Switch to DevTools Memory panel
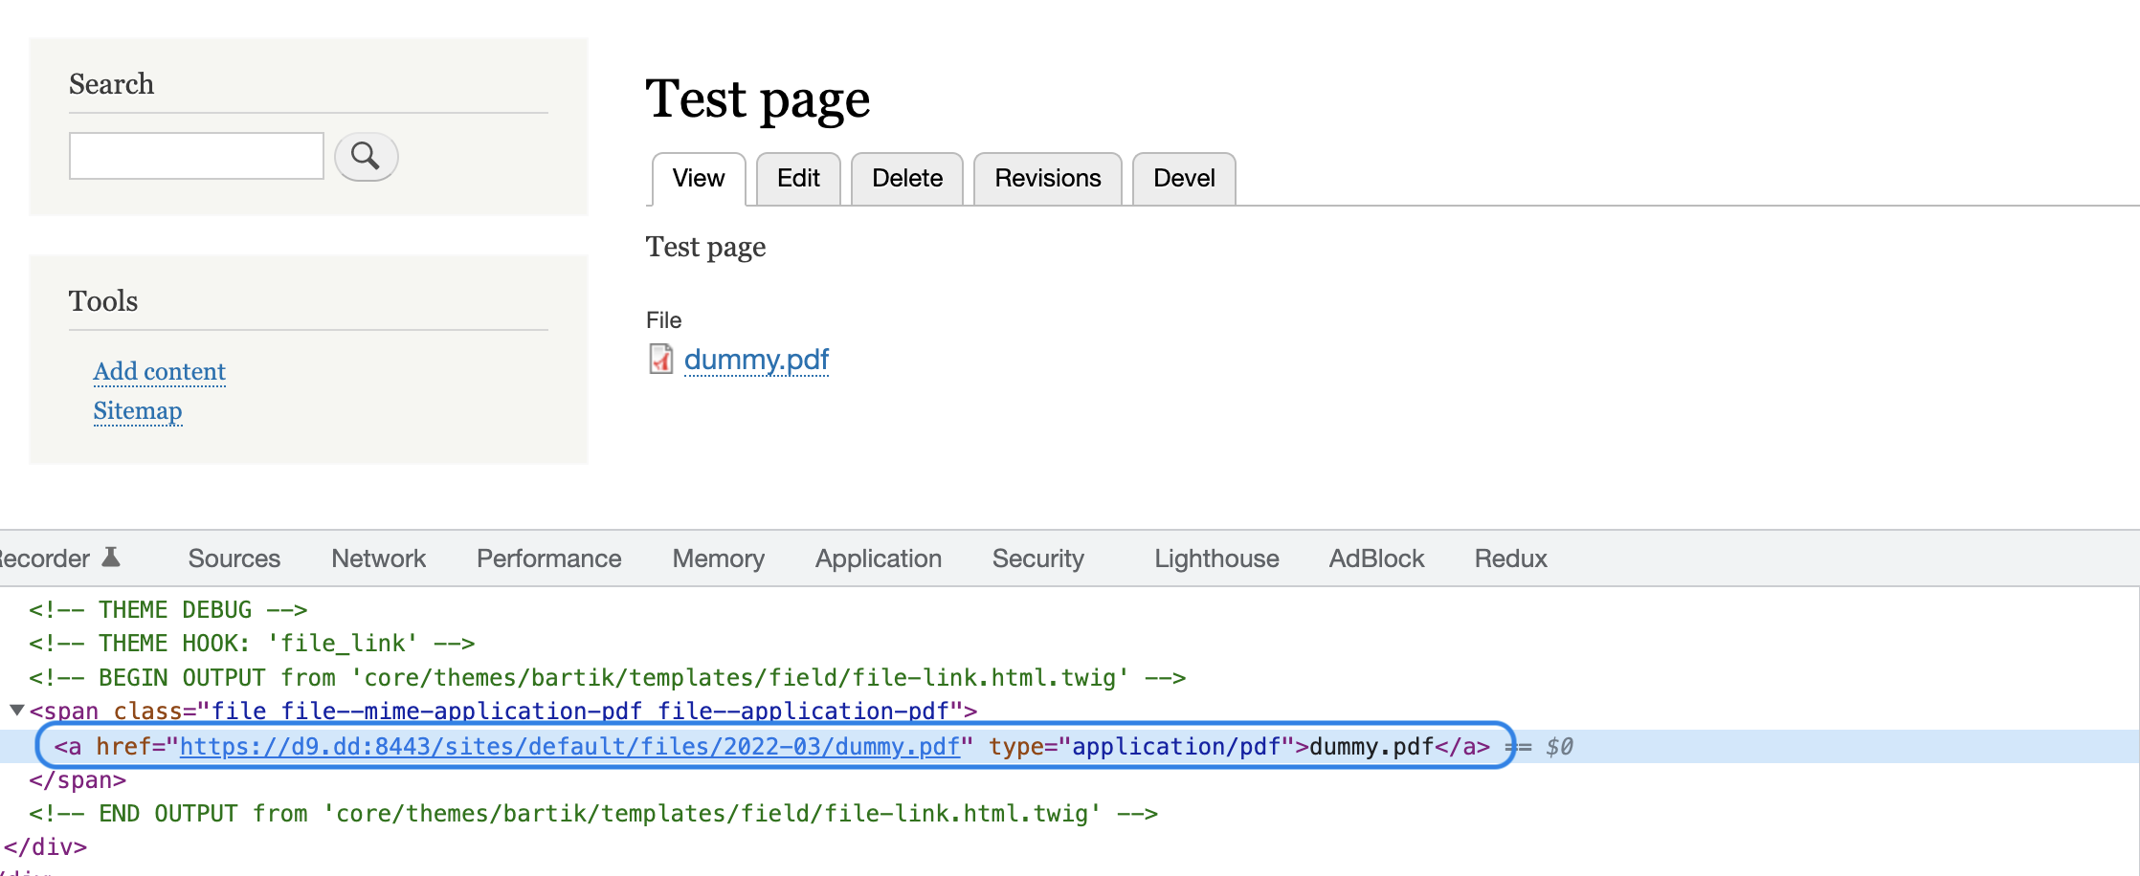This screenshot has height=876, width=2140. click(x=719, y=558)
